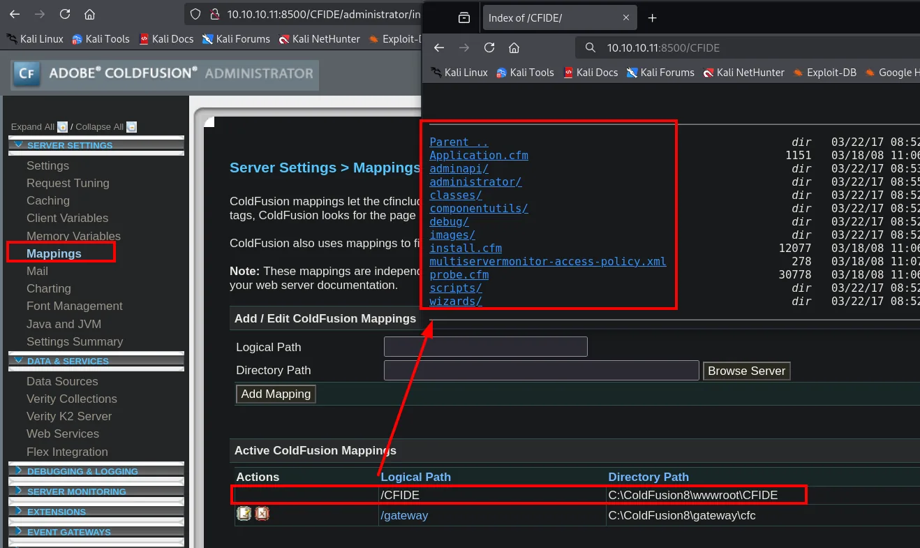Image resolution: width=920 pixels, height=548 pixels.
Task: Reload the Index of /CFIDE/ page
Action: (x=489, y=47)
